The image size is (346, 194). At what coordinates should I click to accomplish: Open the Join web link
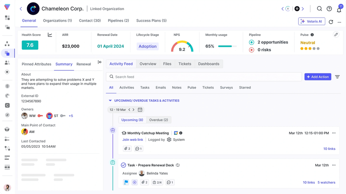132,140
